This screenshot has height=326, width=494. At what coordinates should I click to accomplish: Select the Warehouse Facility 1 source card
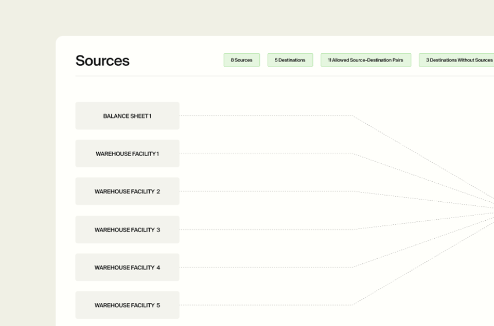pyautogui.click(x=127, y=154)
